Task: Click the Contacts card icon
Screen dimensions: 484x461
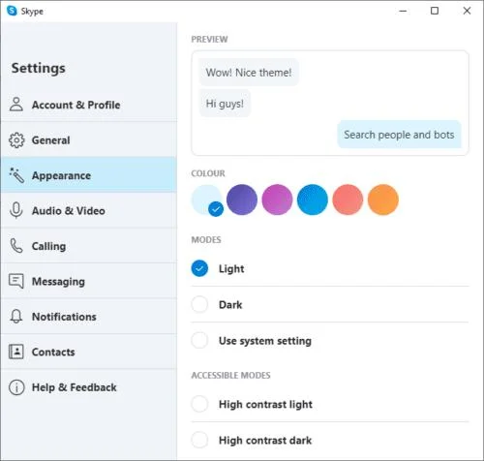Action: pos(16,352)
